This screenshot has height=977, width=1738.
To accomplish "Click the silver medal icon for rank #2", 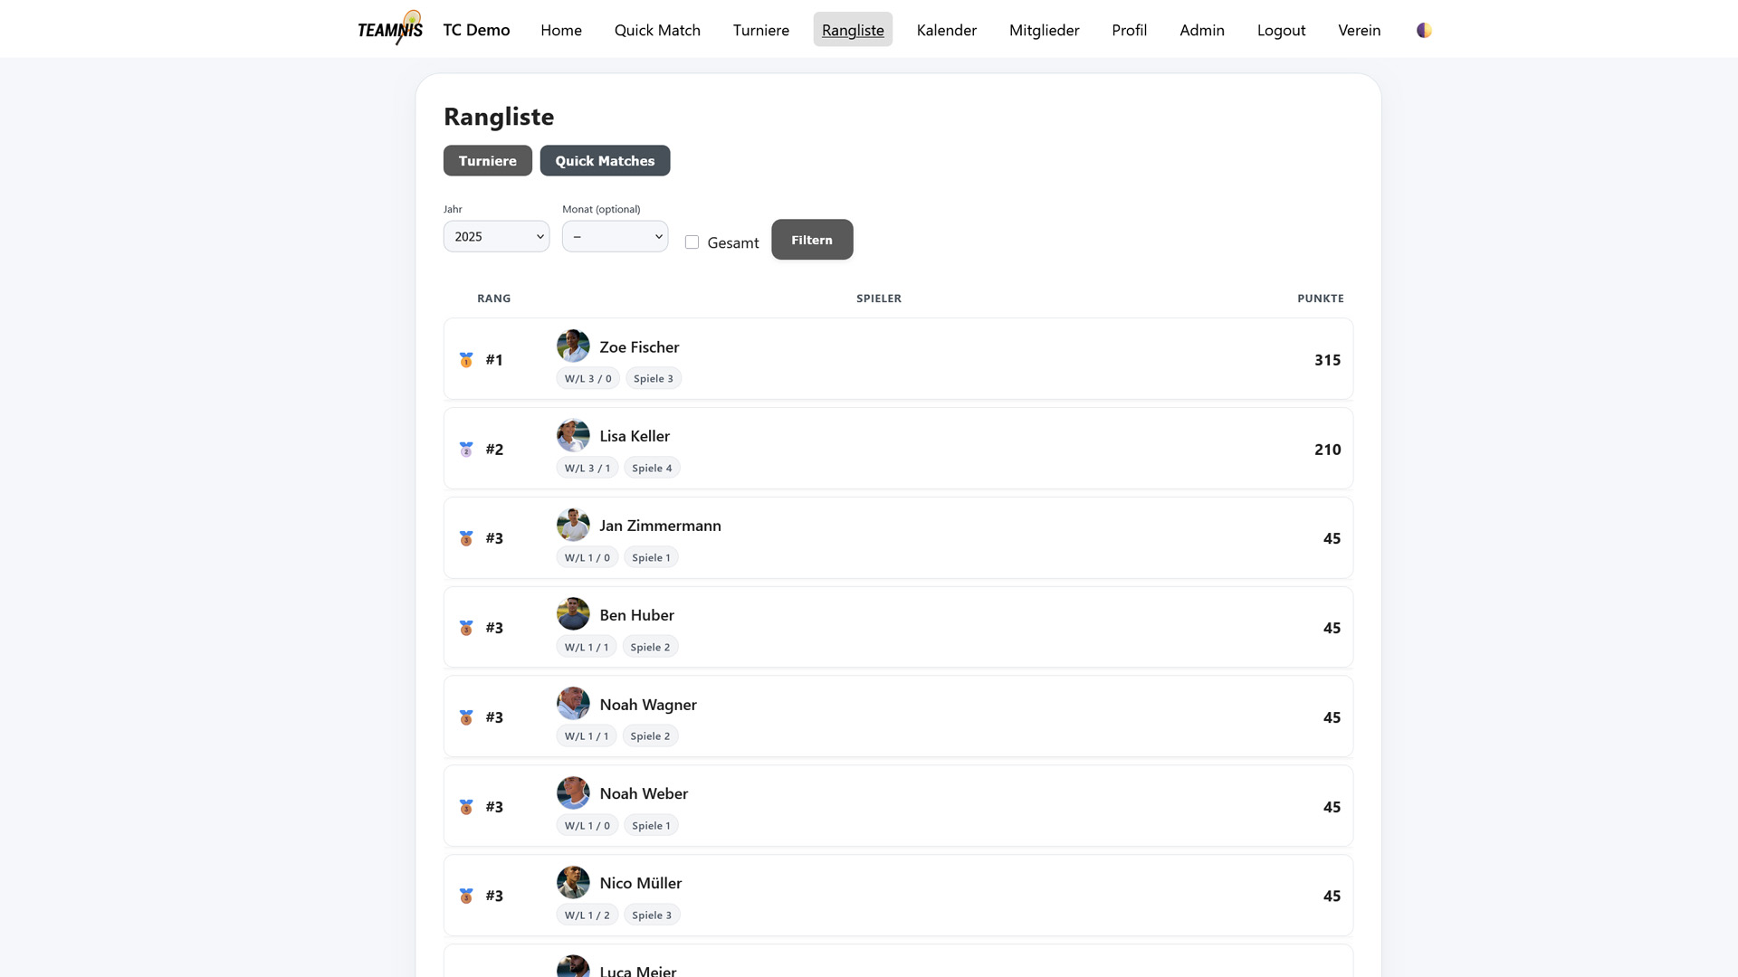I will pos(466,450).
